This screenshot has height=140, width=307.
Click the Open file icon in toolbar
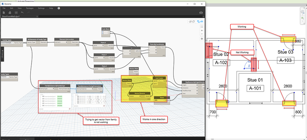10,13
